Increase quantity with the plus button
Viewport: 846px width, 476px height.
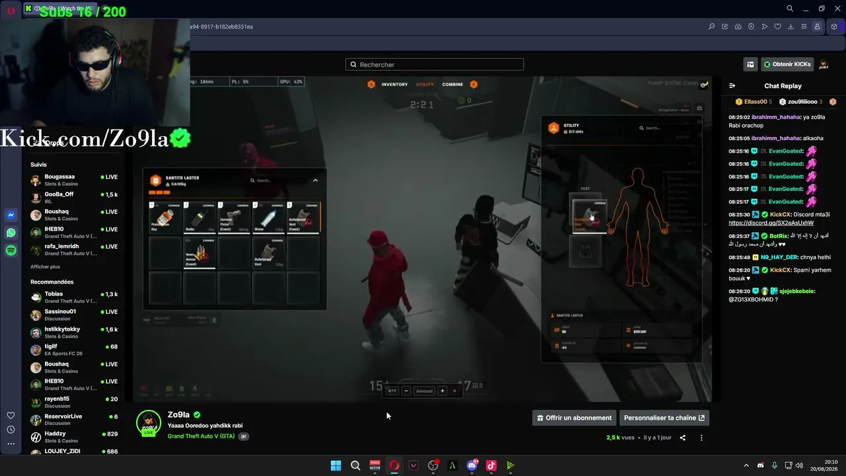click(442, 391)
